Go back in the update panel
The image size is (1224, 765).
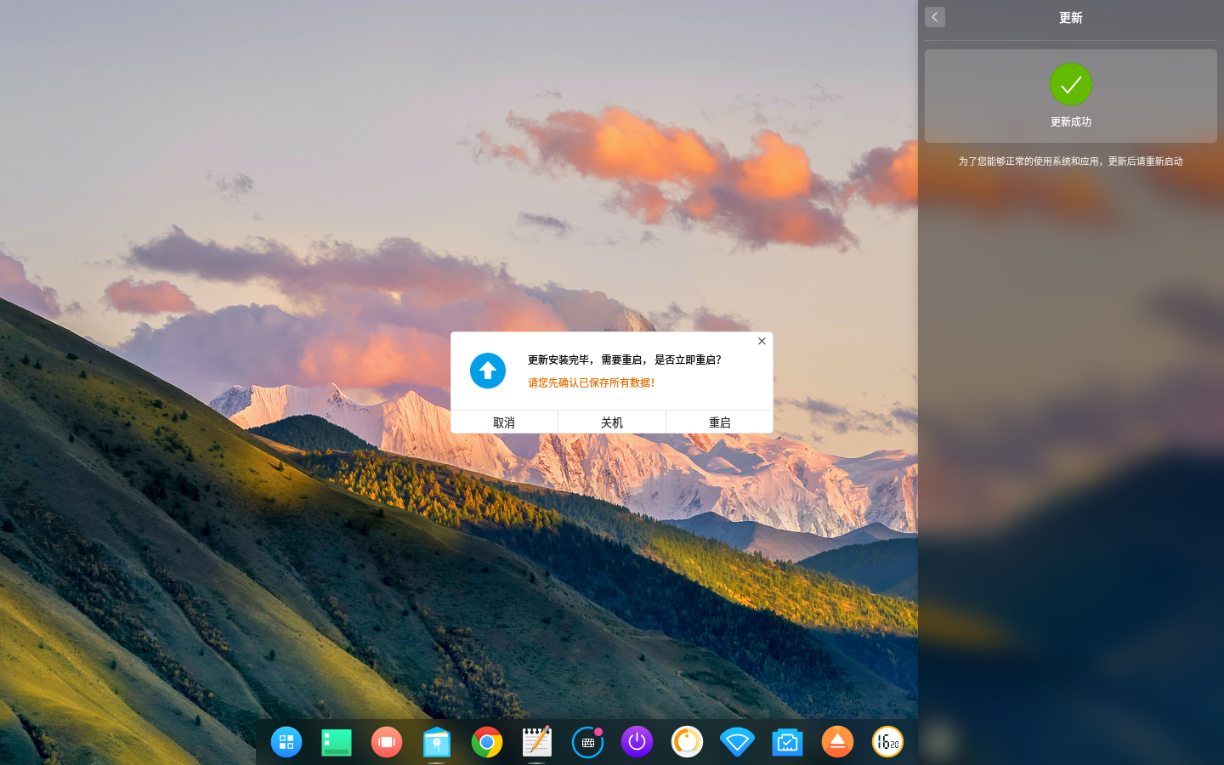click(x=935, y=17)
